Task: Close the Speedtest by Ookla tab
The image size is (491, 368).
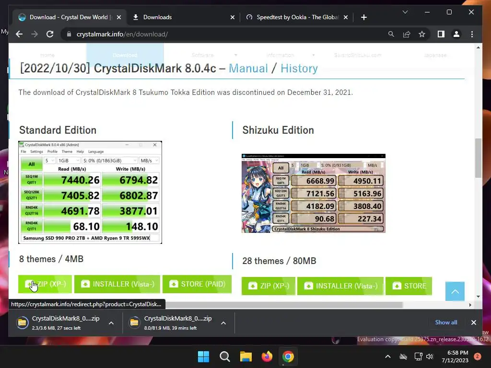Action: [x=345, y=17]
